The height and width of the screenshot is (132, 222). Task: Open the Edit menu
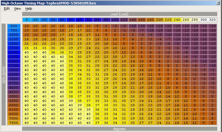click(7, 8)
